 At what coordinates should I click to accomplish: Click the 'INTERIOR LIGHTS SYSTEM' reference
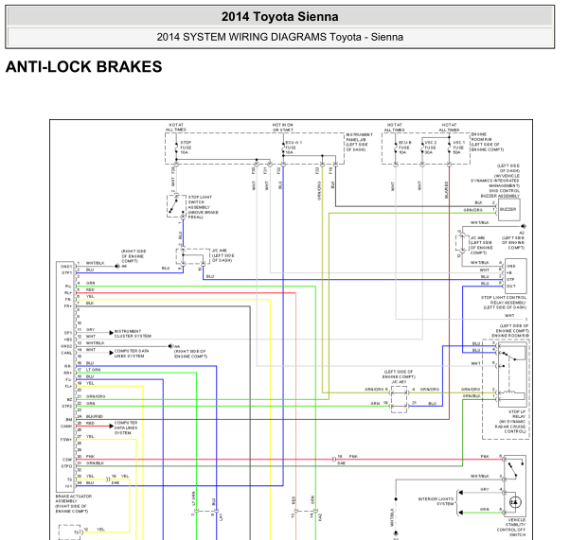[x=436, y=501]
